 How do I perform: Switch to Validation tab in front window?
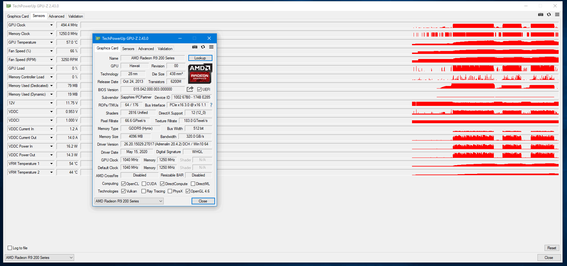165,49
